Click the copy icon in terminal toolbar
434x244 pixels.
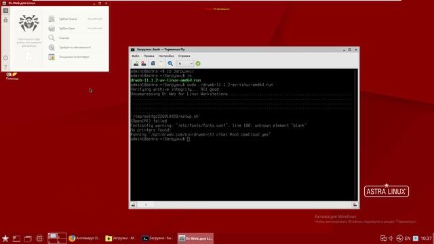coord(153,63)
